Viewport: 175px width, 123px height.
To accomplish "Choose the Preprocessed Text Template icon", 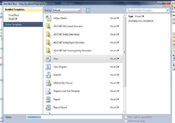I will pyautogui.click(x=48, y=91).
